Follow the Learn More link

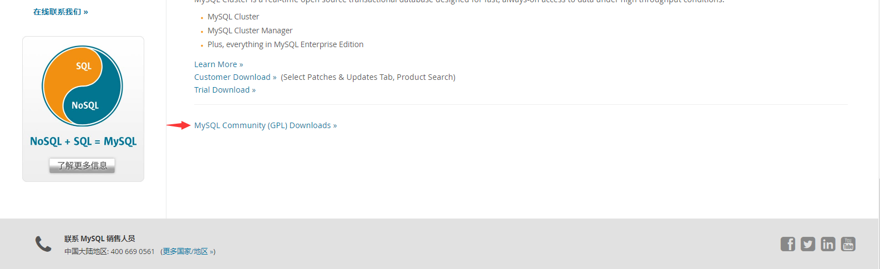(219, 64)
